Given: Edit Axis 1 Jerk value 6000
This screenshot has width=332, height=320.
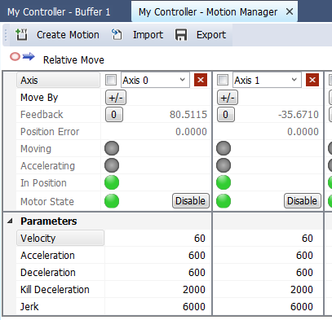Looking at the screenshot, I should coord(302,307).
